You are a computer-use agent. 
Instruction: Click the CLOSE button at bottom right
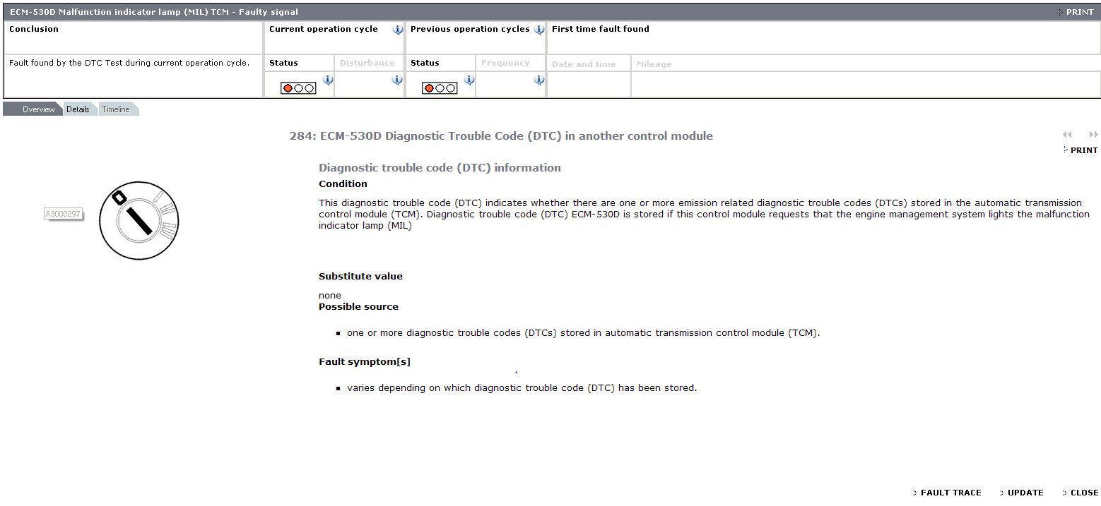[1084, 493]
